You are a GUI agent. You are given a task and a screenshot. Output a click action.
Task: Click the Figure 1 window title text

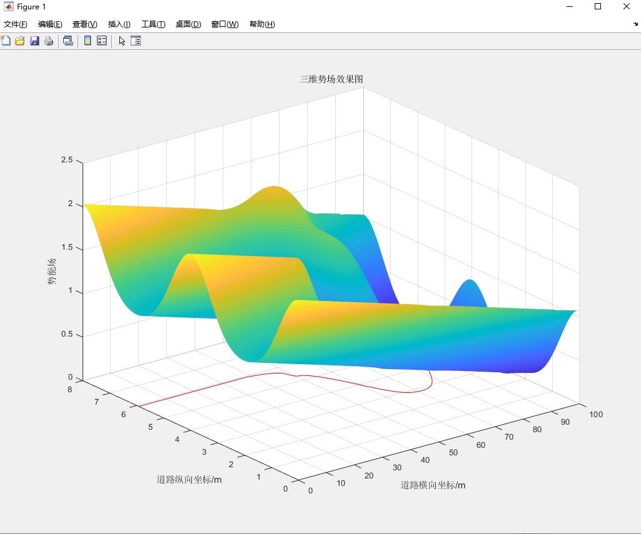(x=31, y=6)
